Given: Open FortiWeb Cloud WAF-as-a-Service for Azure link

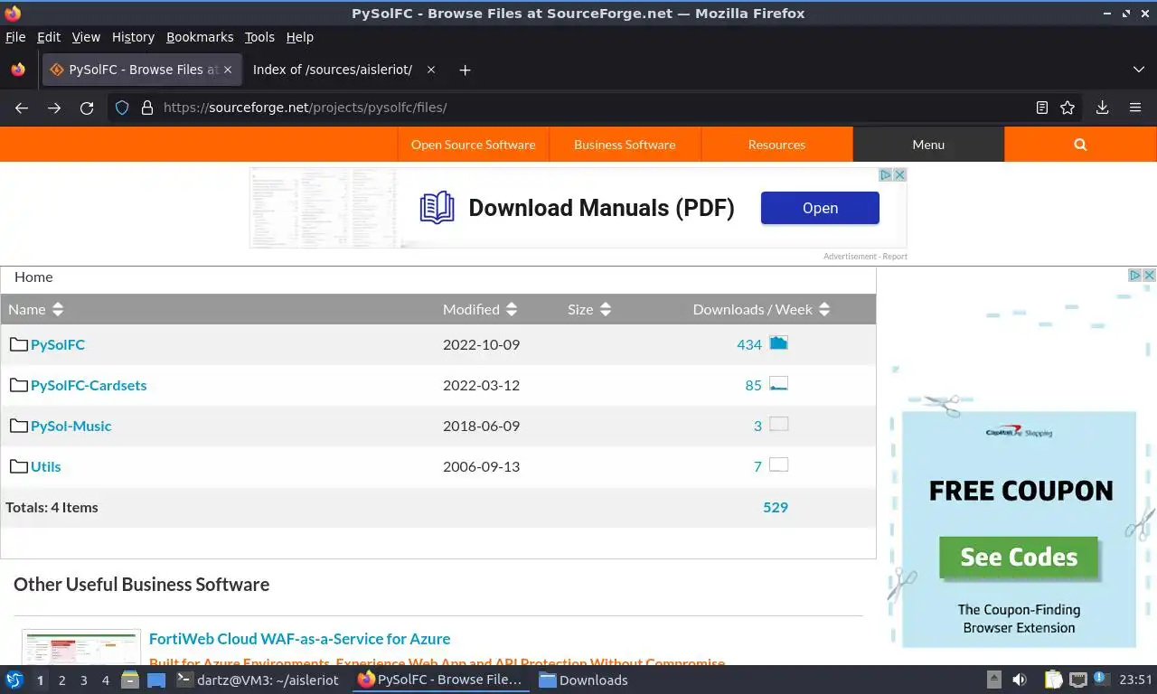Looking at the screenshot, I should [299, 639].
